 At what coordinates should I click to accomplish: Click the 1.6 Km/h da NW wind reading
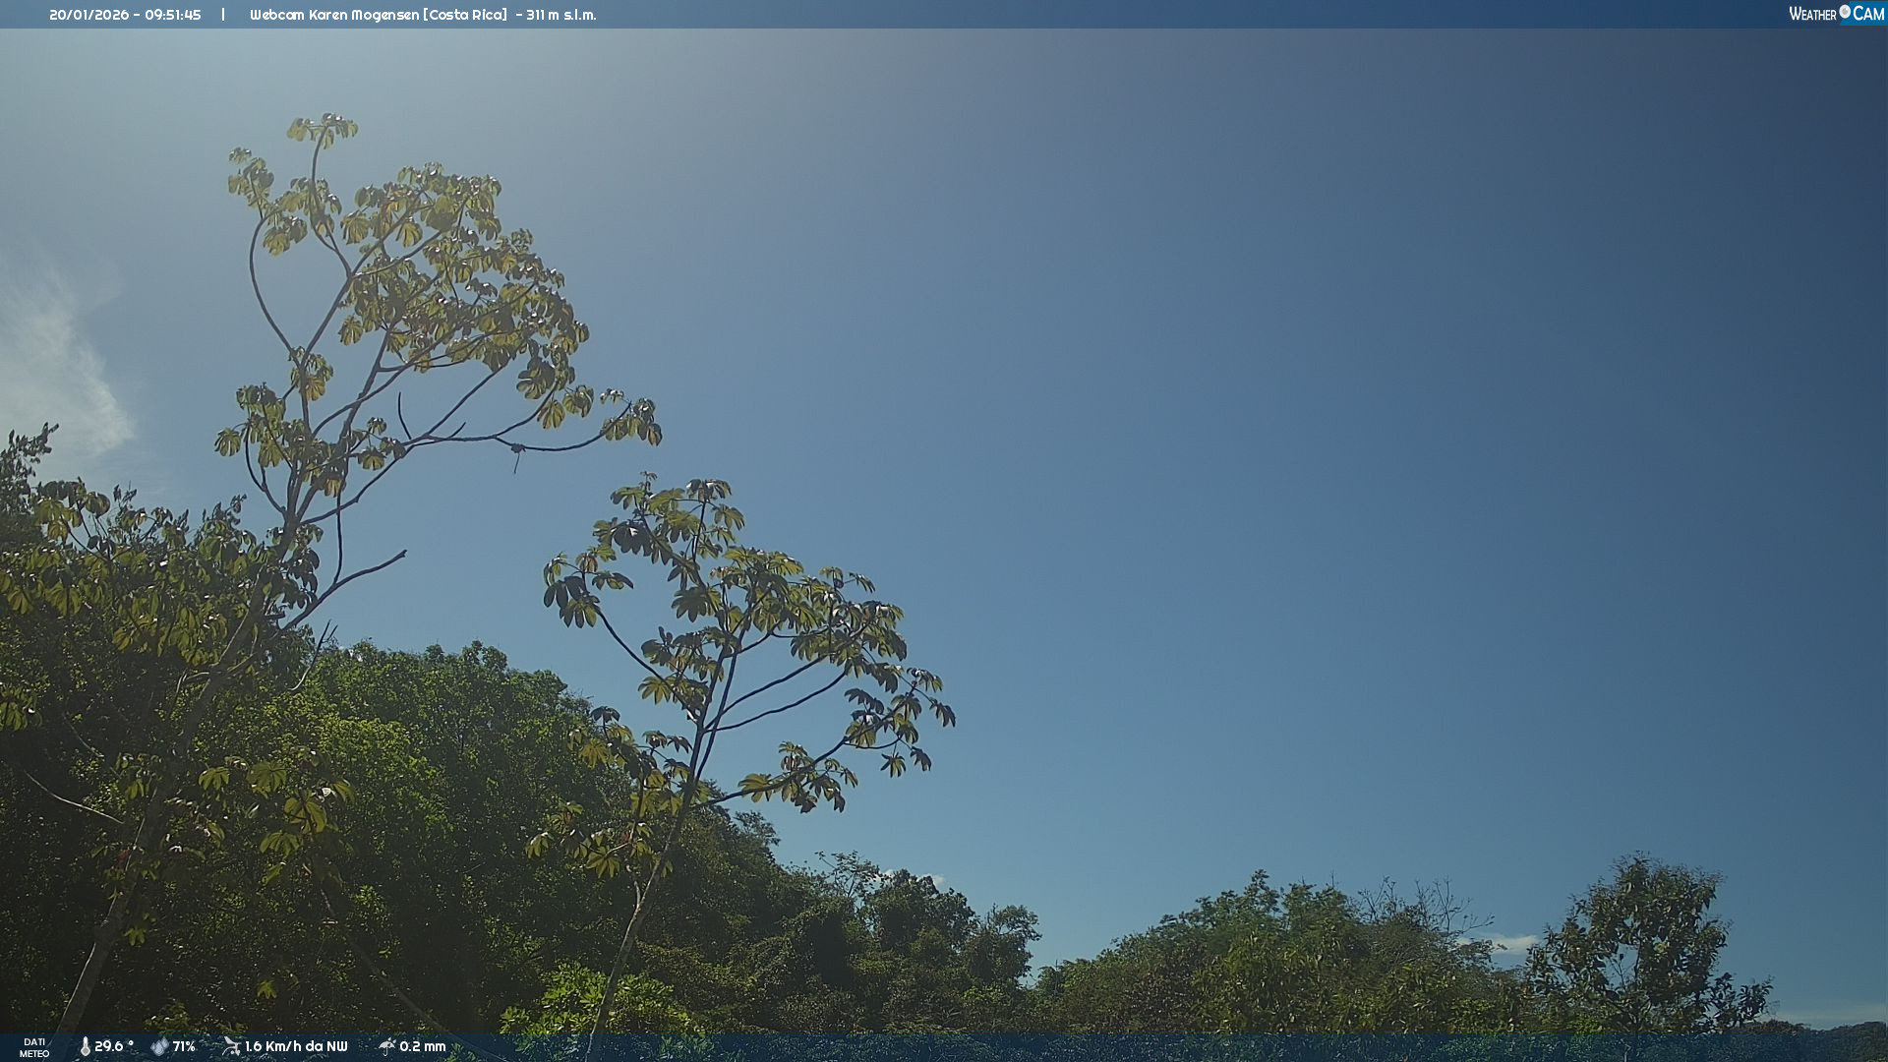click(x=296, y=1046)
